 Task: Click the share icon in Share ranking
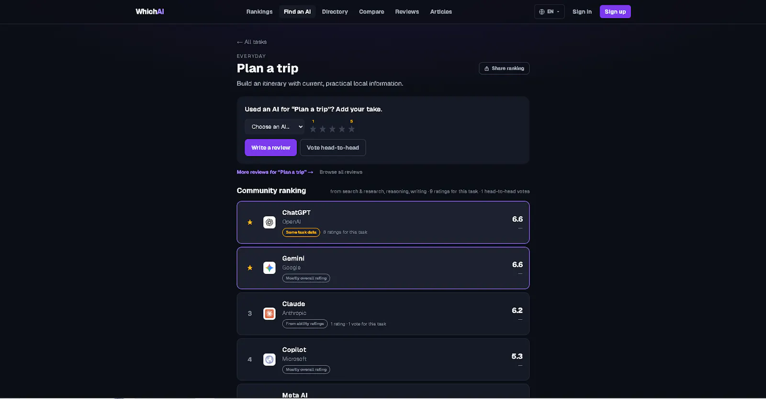pos(487,68)
